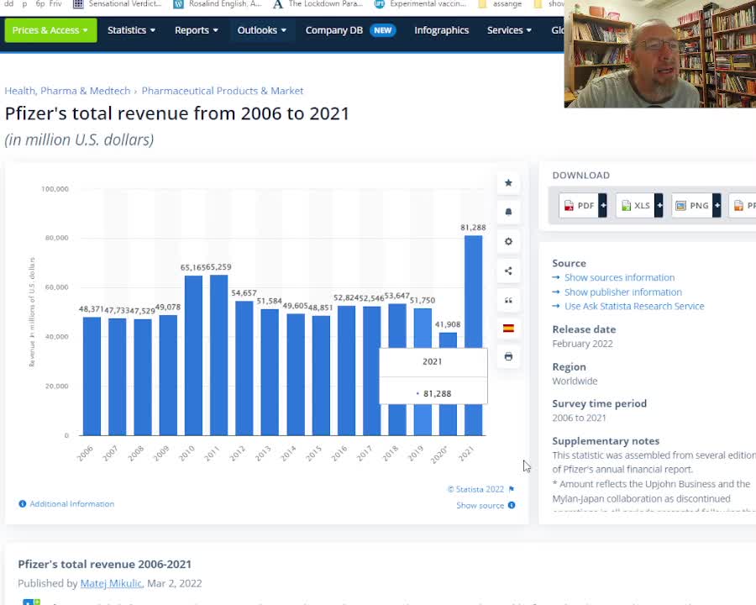Click the Spanish flag language icon
This screenshot has width=756, height=605.
[x=508, y=329]
